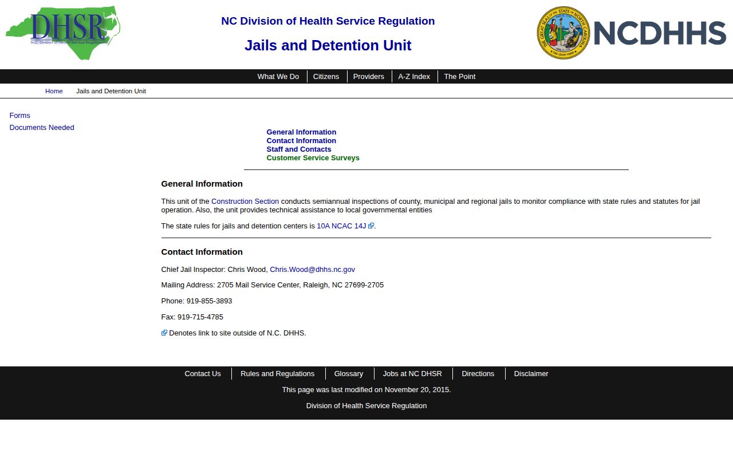The width and height of the screenshot is (733, 458).
Task: Click the Directions footer link
Action: click(x=478, y=374)
